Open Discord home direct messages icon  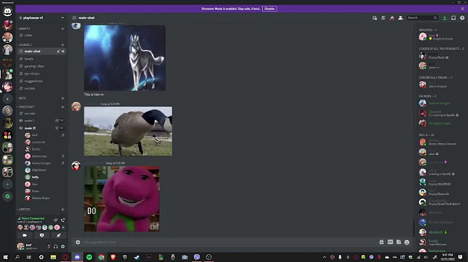[7, 11]
